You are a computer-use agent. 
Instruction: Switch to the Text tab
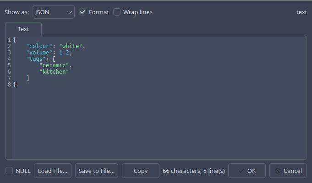[23, 29]
